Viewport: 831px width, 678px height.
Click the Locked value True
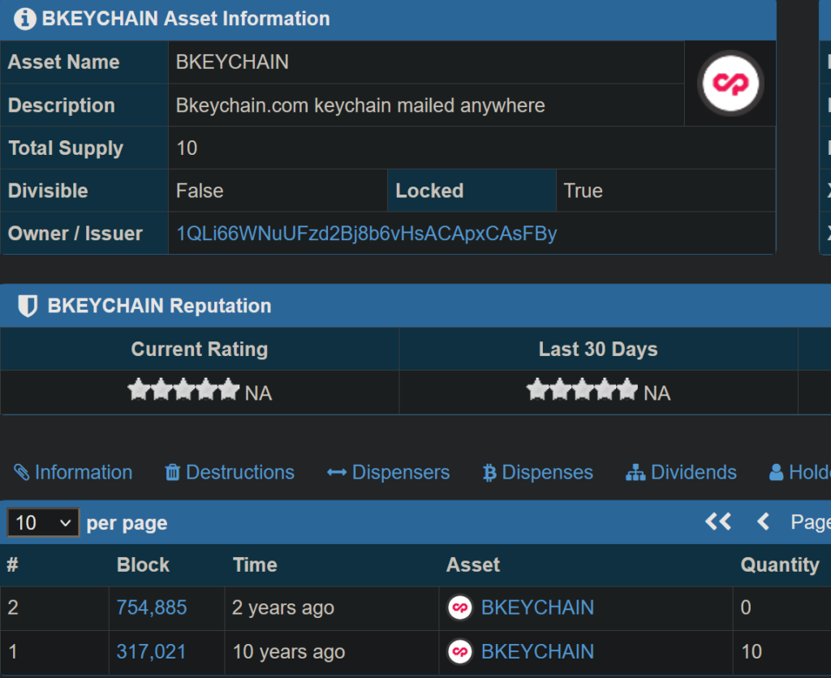(583, 191)
